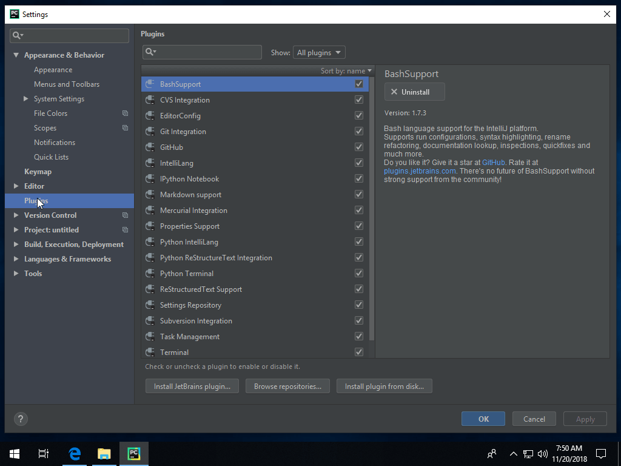621x466 pixels.
Task: Click Install JetBrains plugin button
Action: tap(192, 387)
